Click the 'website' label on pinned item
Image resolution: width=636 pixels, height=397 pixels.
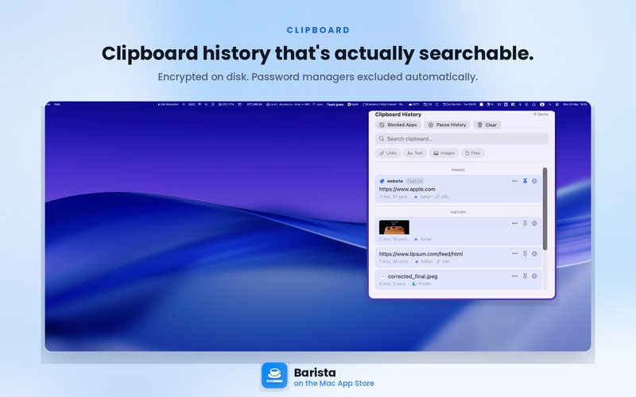[x=394, y=181]
